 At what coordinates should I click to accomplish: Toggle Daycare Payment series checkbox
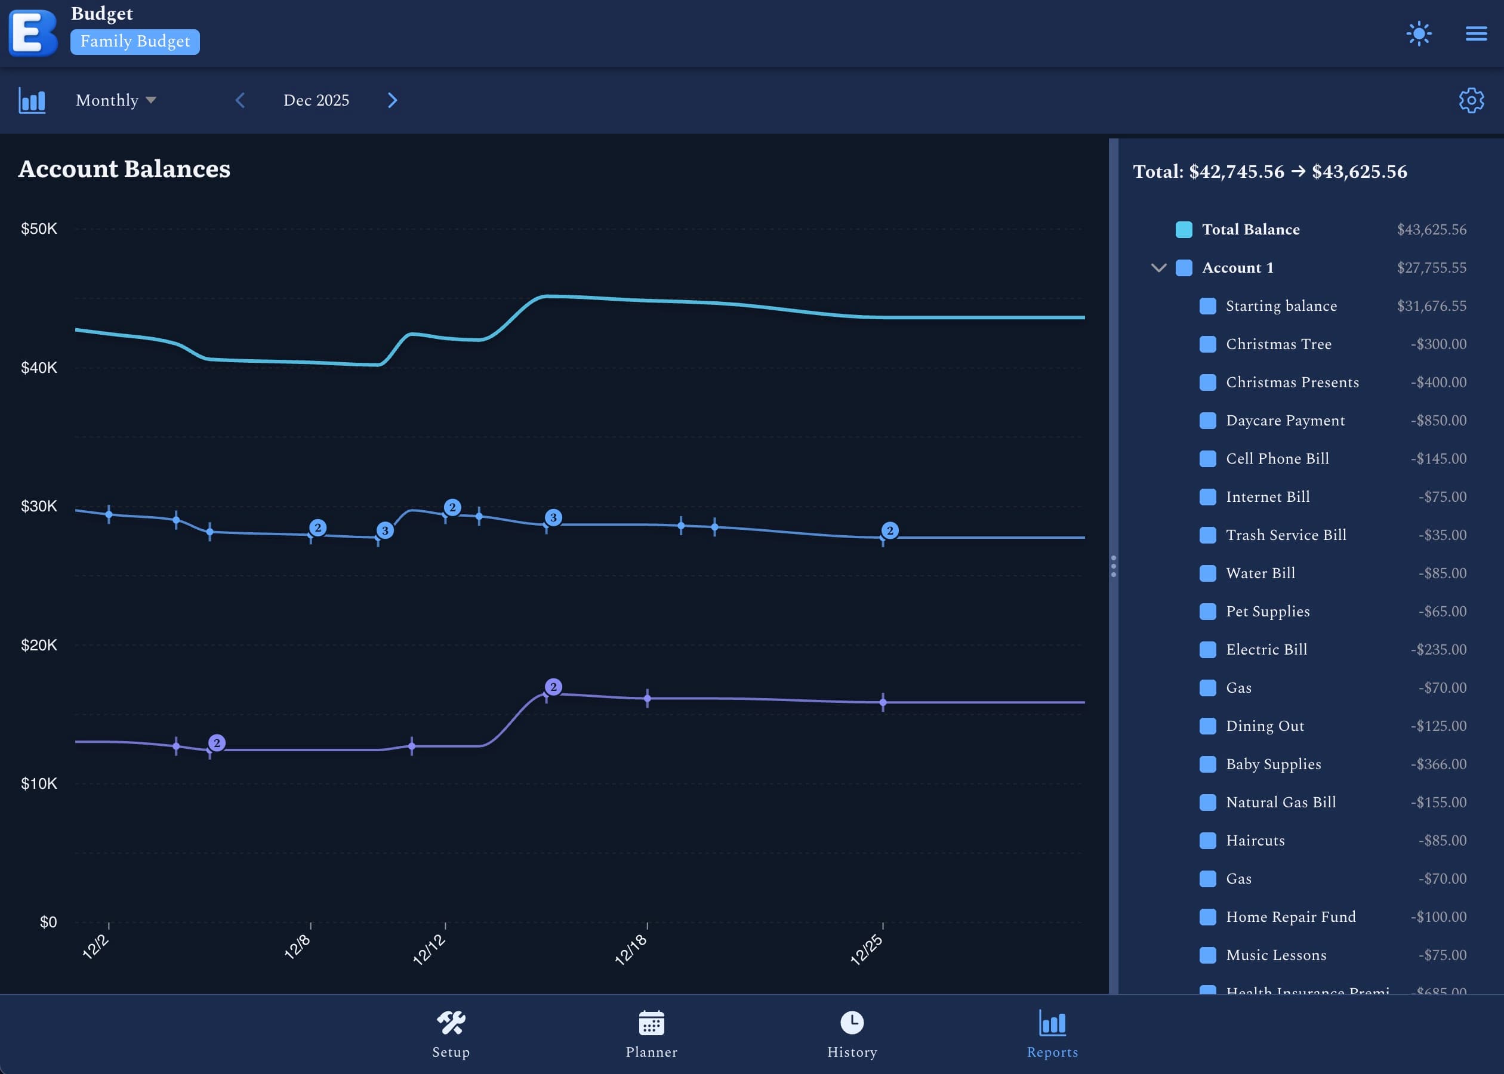(x=1207, y=421)
